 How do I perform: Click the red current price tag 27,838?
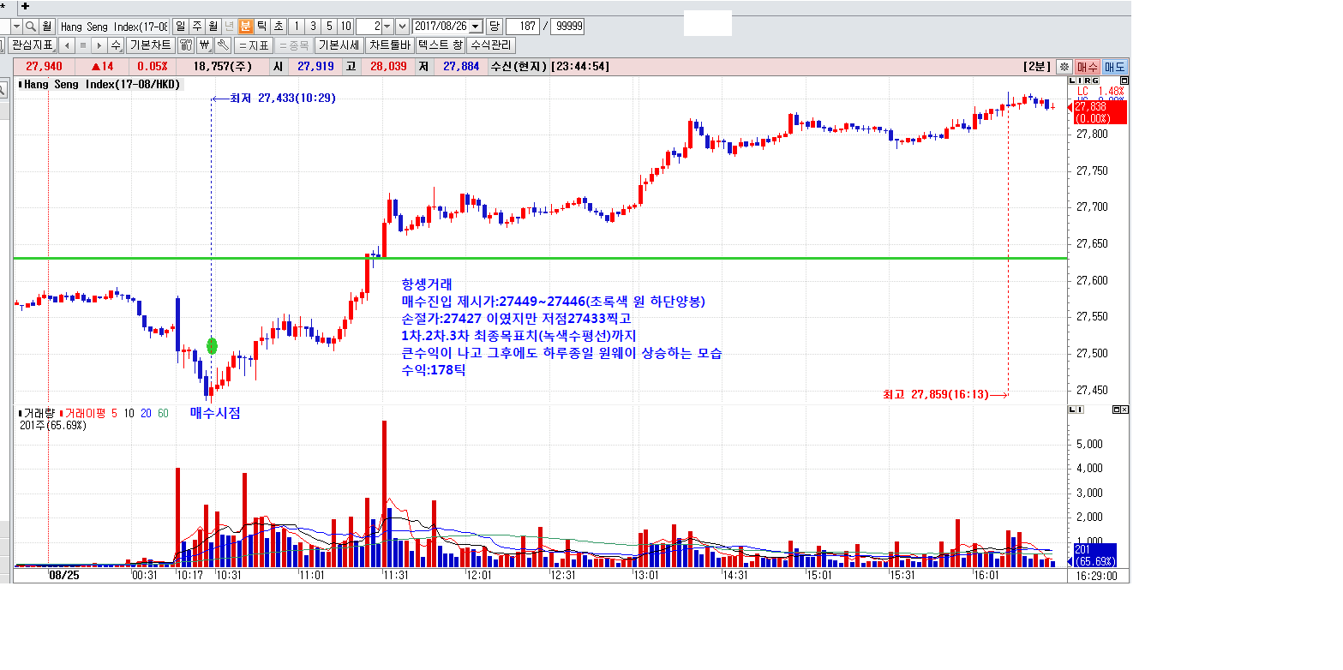1100,112
